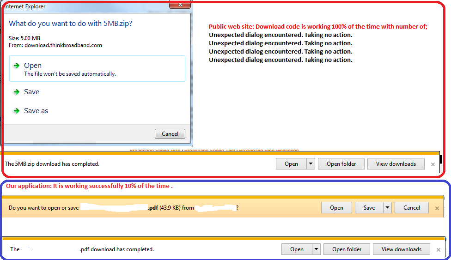
Task: Expand the Open dropdown arrow for completed pdf
Action: (316, 249)
